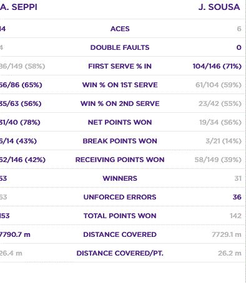Image resolution: width=246 pixels, height=283 pixels.
Task: Click Sousa's 61/104 (59%) first serve win value
Action: tap(219, 85)
